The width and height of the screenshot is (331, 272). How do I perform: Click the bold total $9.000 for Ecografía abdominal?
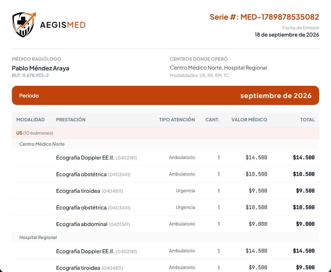[305, 224]
